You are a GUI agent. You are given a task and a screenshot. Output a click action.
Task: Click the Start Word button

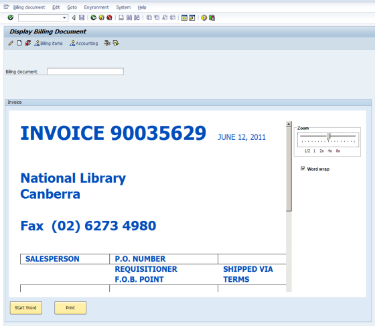point(26,308)
